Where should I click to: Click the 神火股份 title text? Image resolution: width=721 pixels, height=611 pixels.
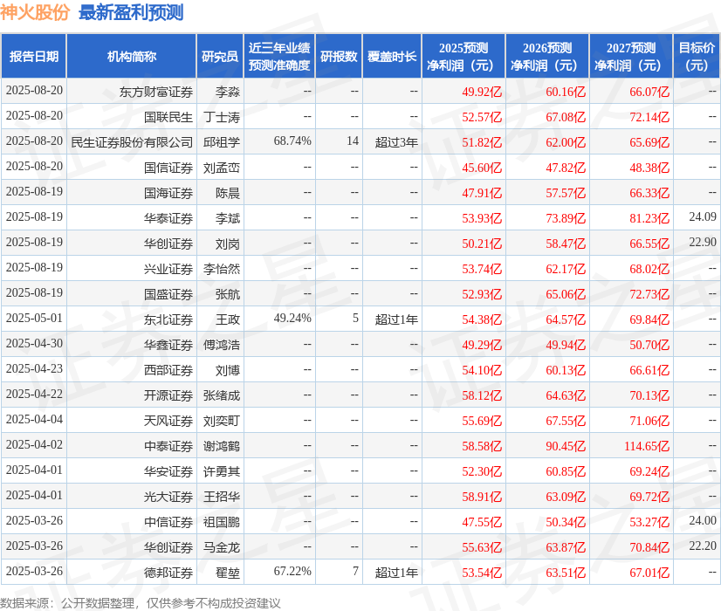pos(35,12)
